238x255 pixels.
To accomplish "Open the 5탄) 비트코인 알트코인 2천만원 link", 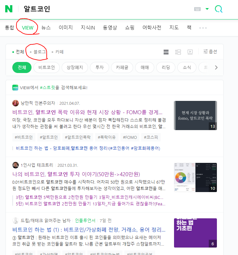I will tap(91, 204).
